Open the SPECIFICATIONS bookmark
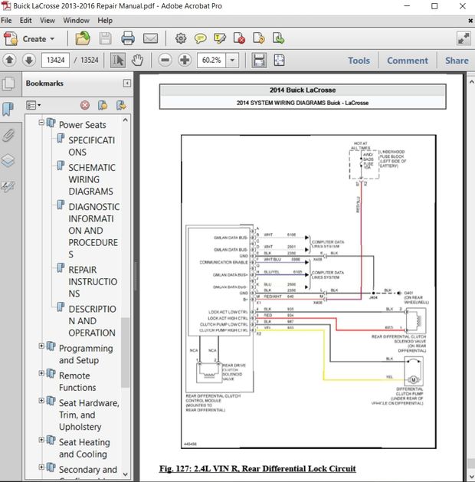This screenshot has height=482, width=475. tap(92, 146)
